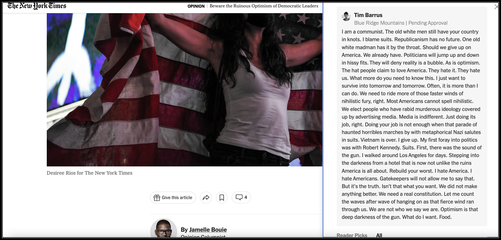Click the Blue Ridge Mountains location text

click(x=379, y=23)
